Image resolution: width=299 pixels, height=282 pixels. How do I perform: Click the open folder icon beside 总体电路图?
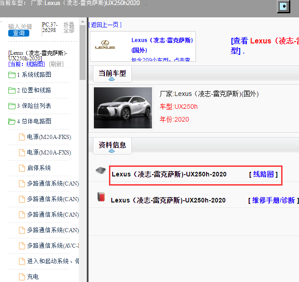tap(12, 122)
